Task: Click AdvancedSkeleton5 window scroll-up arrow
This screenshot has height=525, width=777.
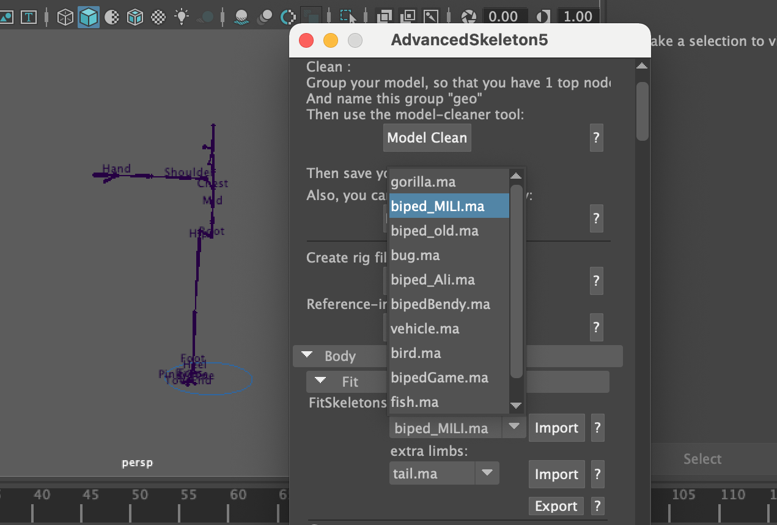Action: pos(641,65)
